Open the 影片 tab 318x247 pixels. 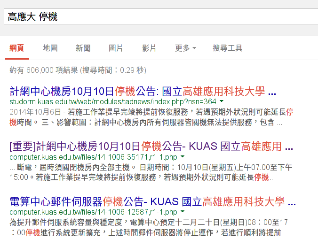tap(149, 48)
